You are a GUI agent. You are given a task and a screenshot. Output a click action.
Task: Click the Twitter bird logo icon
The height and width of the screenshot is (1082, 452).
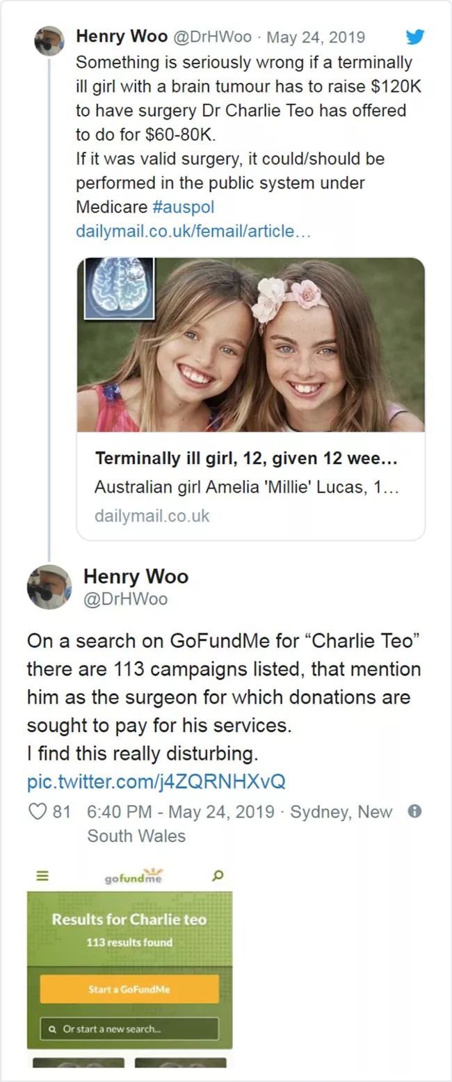click(x=415, y=36)
